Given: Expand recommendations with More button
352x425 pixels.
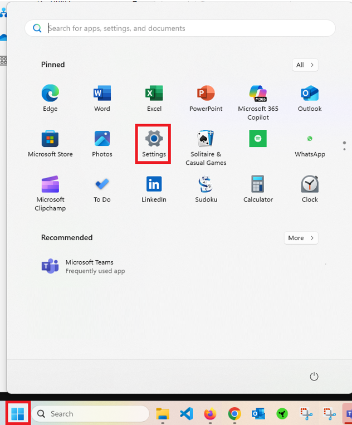Looking at the screenshot, I should [x=301, y=238].
